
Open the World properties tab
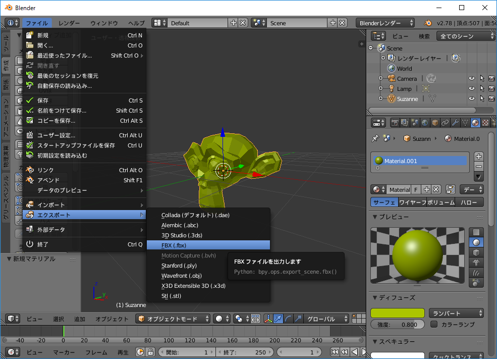coord(425,123)
